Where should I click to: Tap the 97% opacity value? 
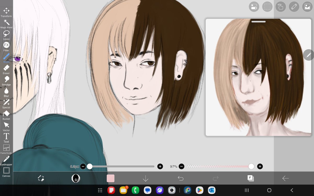[173, 166]
